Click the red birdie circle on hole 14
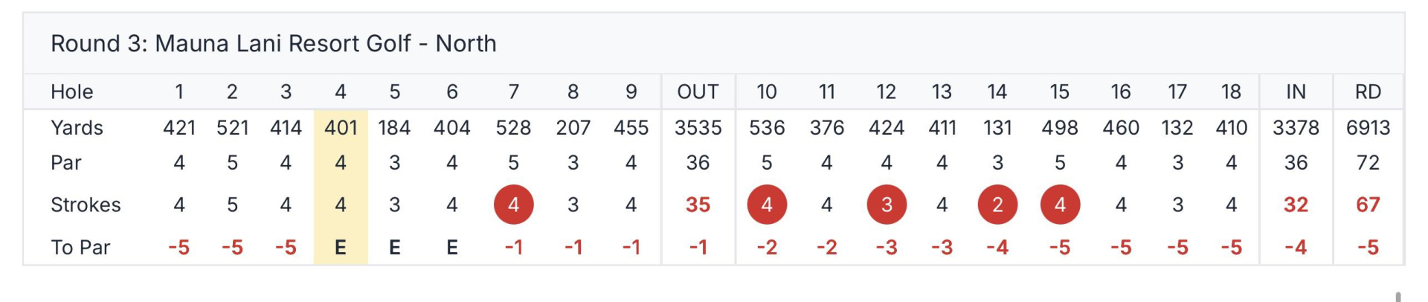The image size is (1428, 302). 997,205
